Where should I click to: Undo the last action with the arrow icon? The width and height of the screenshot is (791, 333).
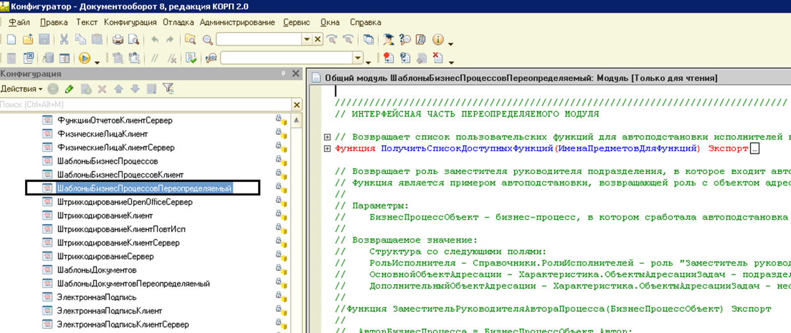(155, 40)
